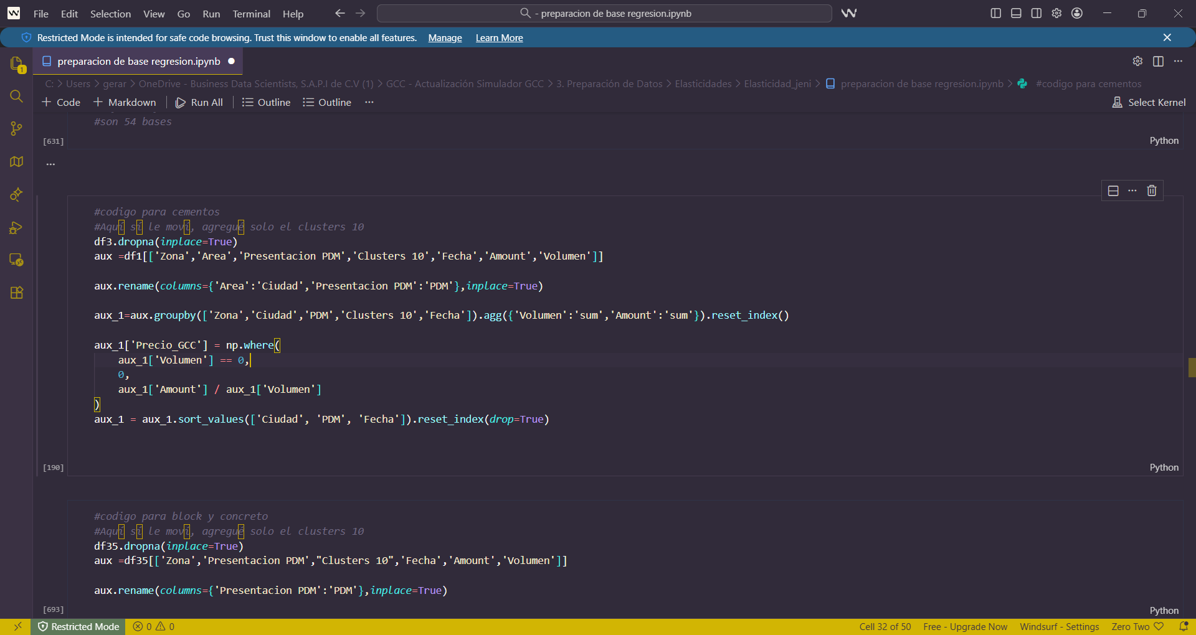This screenshot has width=1196, height=635.
Task: Click the notebook settings gear icon
Action: pos(1137,61)
